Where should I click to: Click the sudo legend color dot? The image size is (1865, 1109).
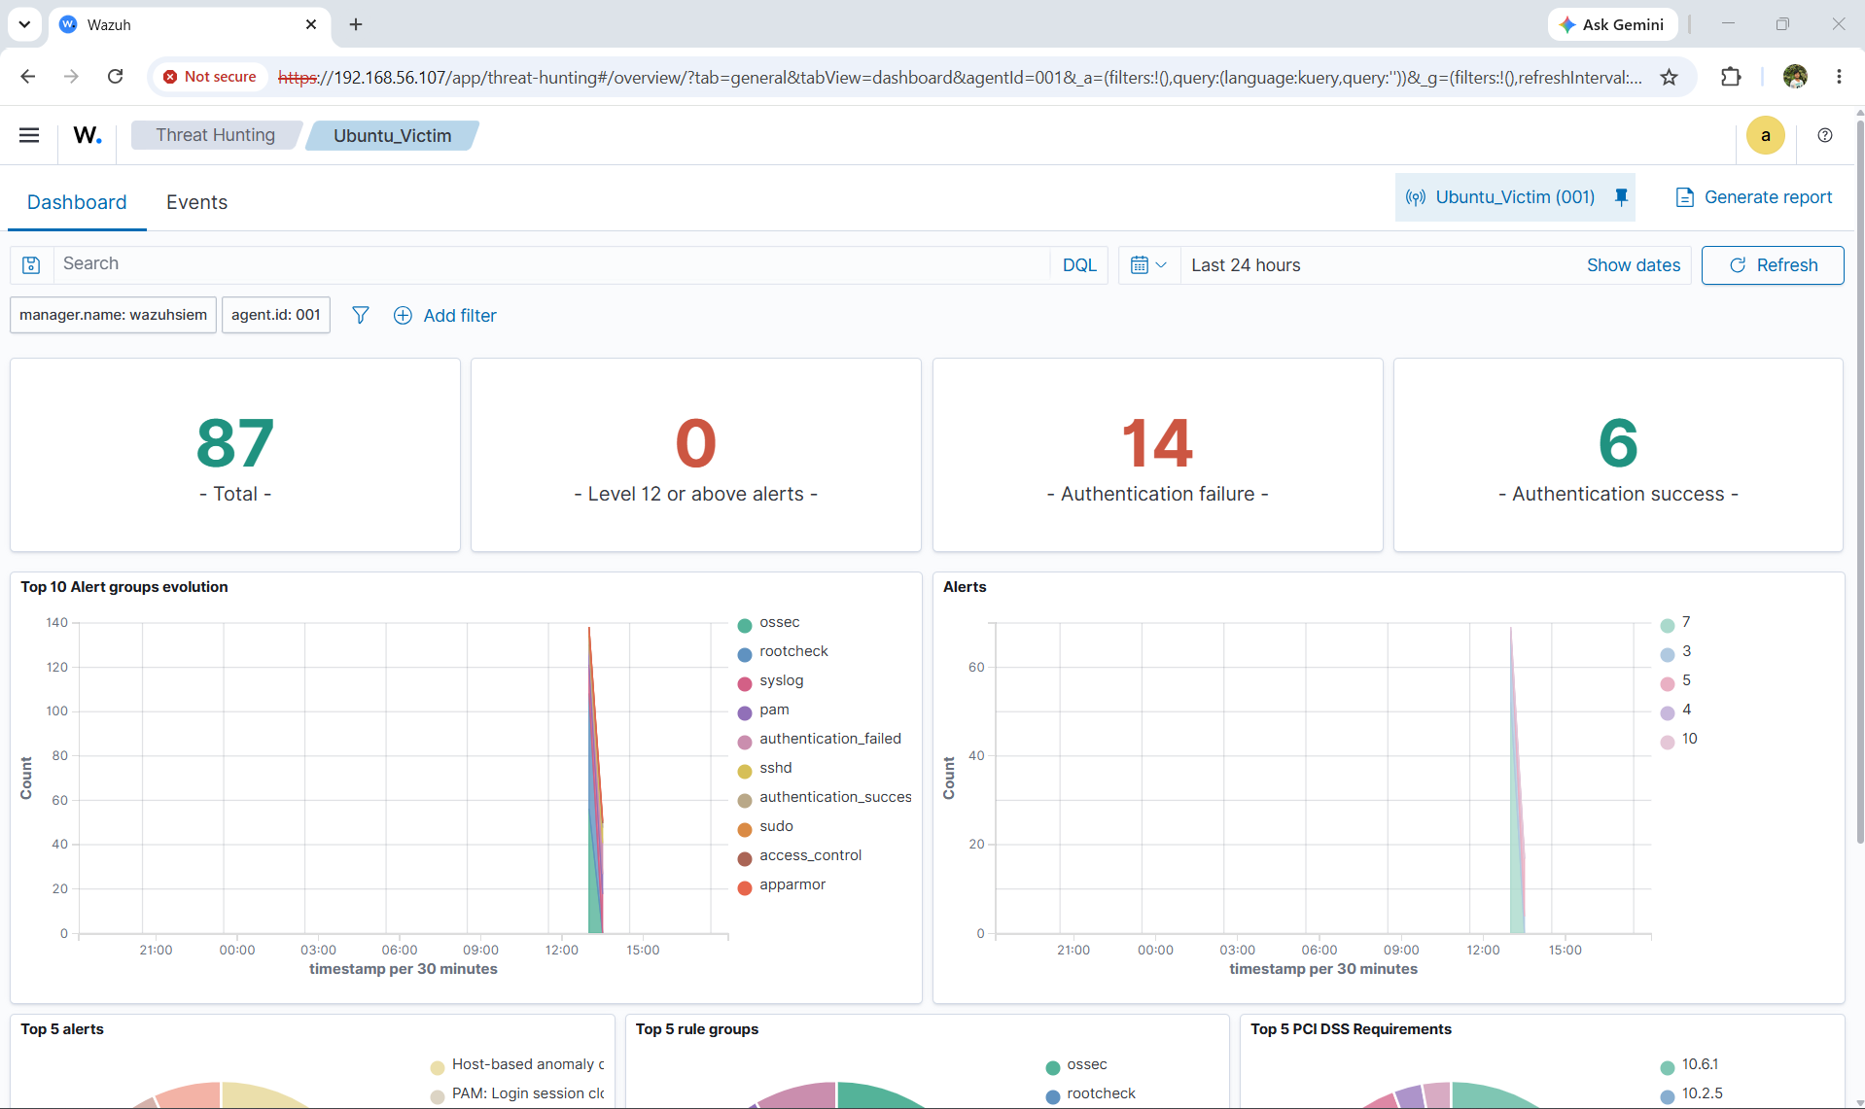point(745,829)
